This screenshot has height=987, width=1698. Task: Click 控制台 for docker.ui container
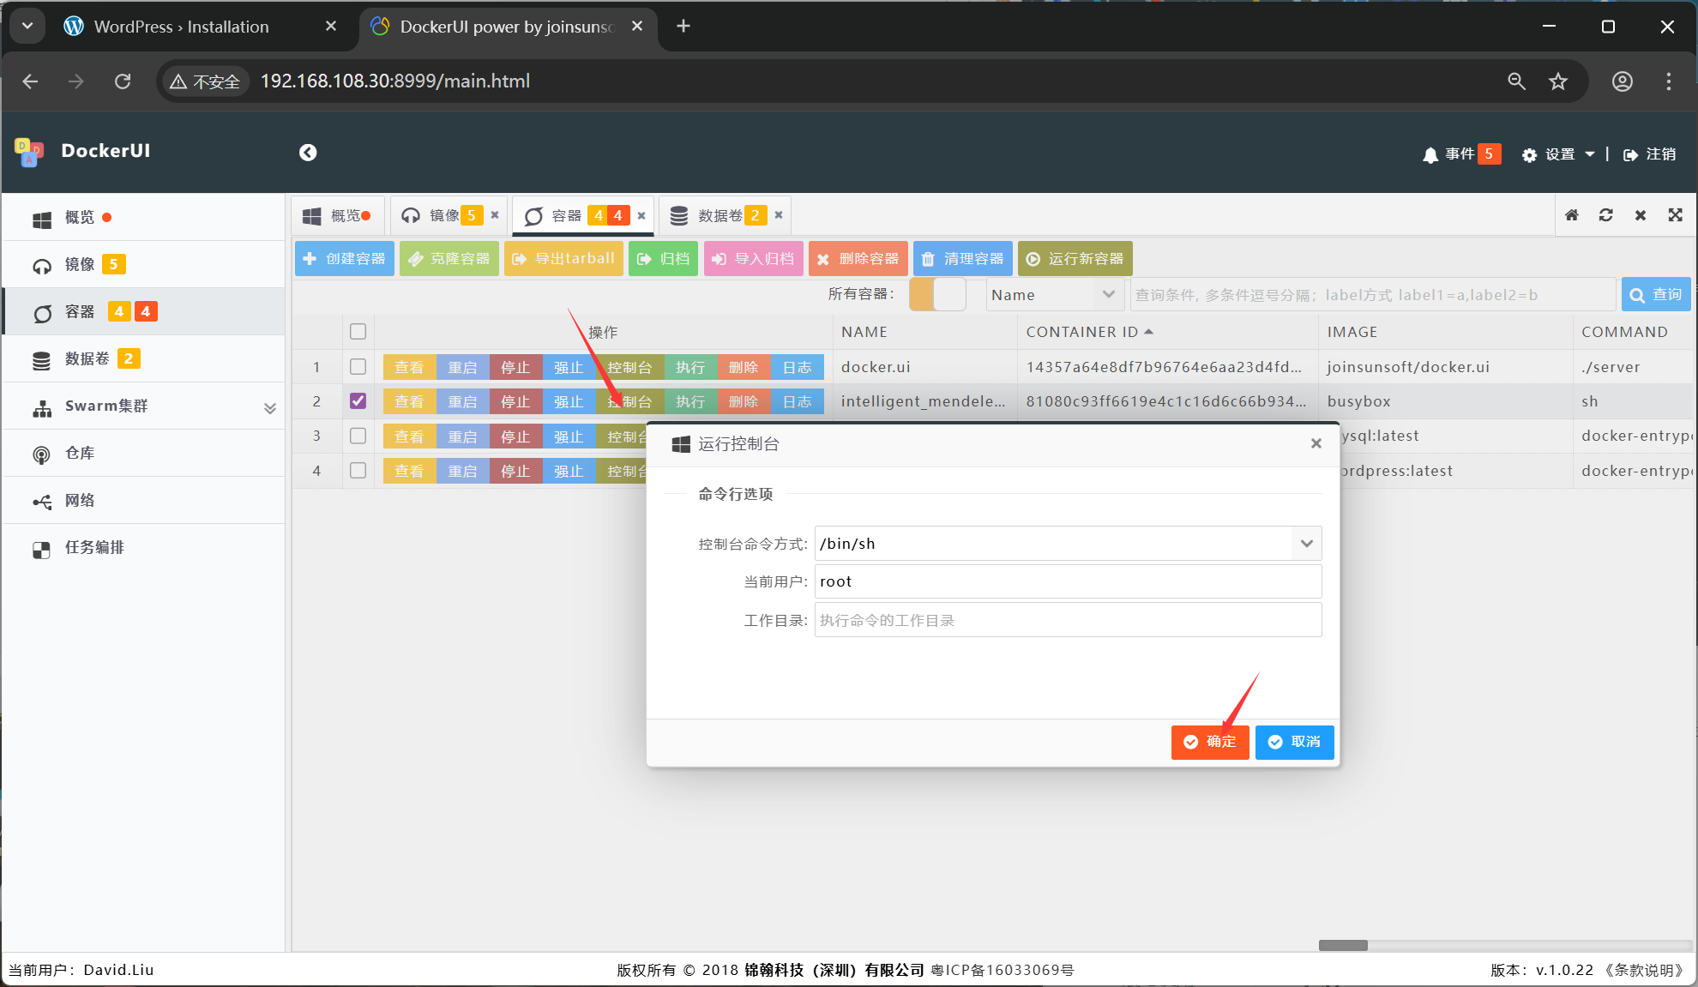click(629, 367)
